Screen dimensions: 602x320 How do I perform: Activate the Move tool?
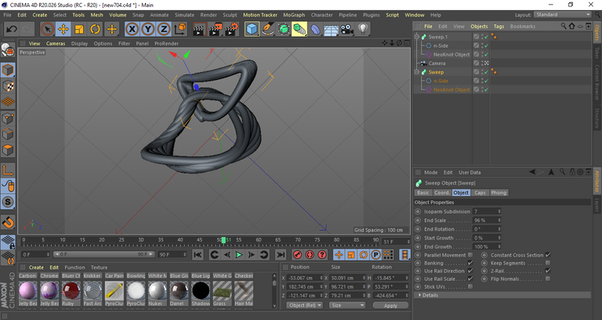[63, 29]
